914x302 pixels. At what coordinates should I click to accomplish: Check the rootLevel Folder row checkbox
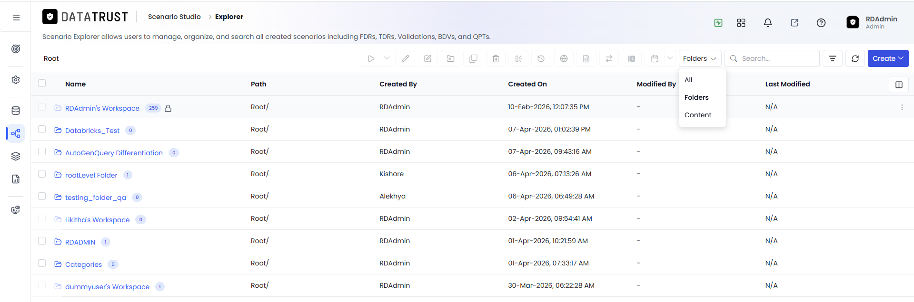point(42,174)
